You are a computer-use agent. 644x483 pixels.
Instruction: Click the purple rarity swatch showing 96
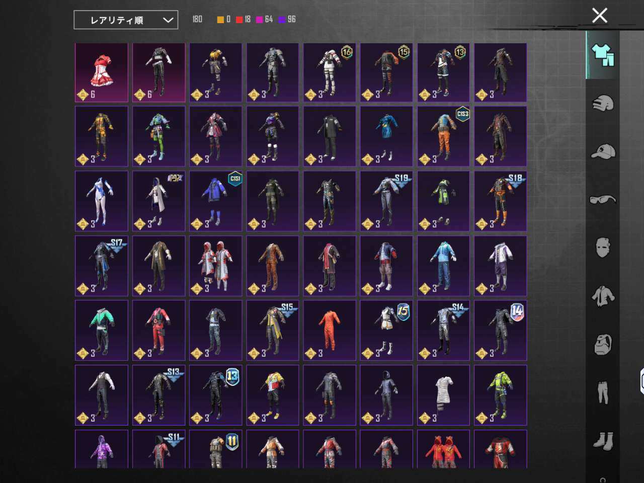tap(282, 20)
